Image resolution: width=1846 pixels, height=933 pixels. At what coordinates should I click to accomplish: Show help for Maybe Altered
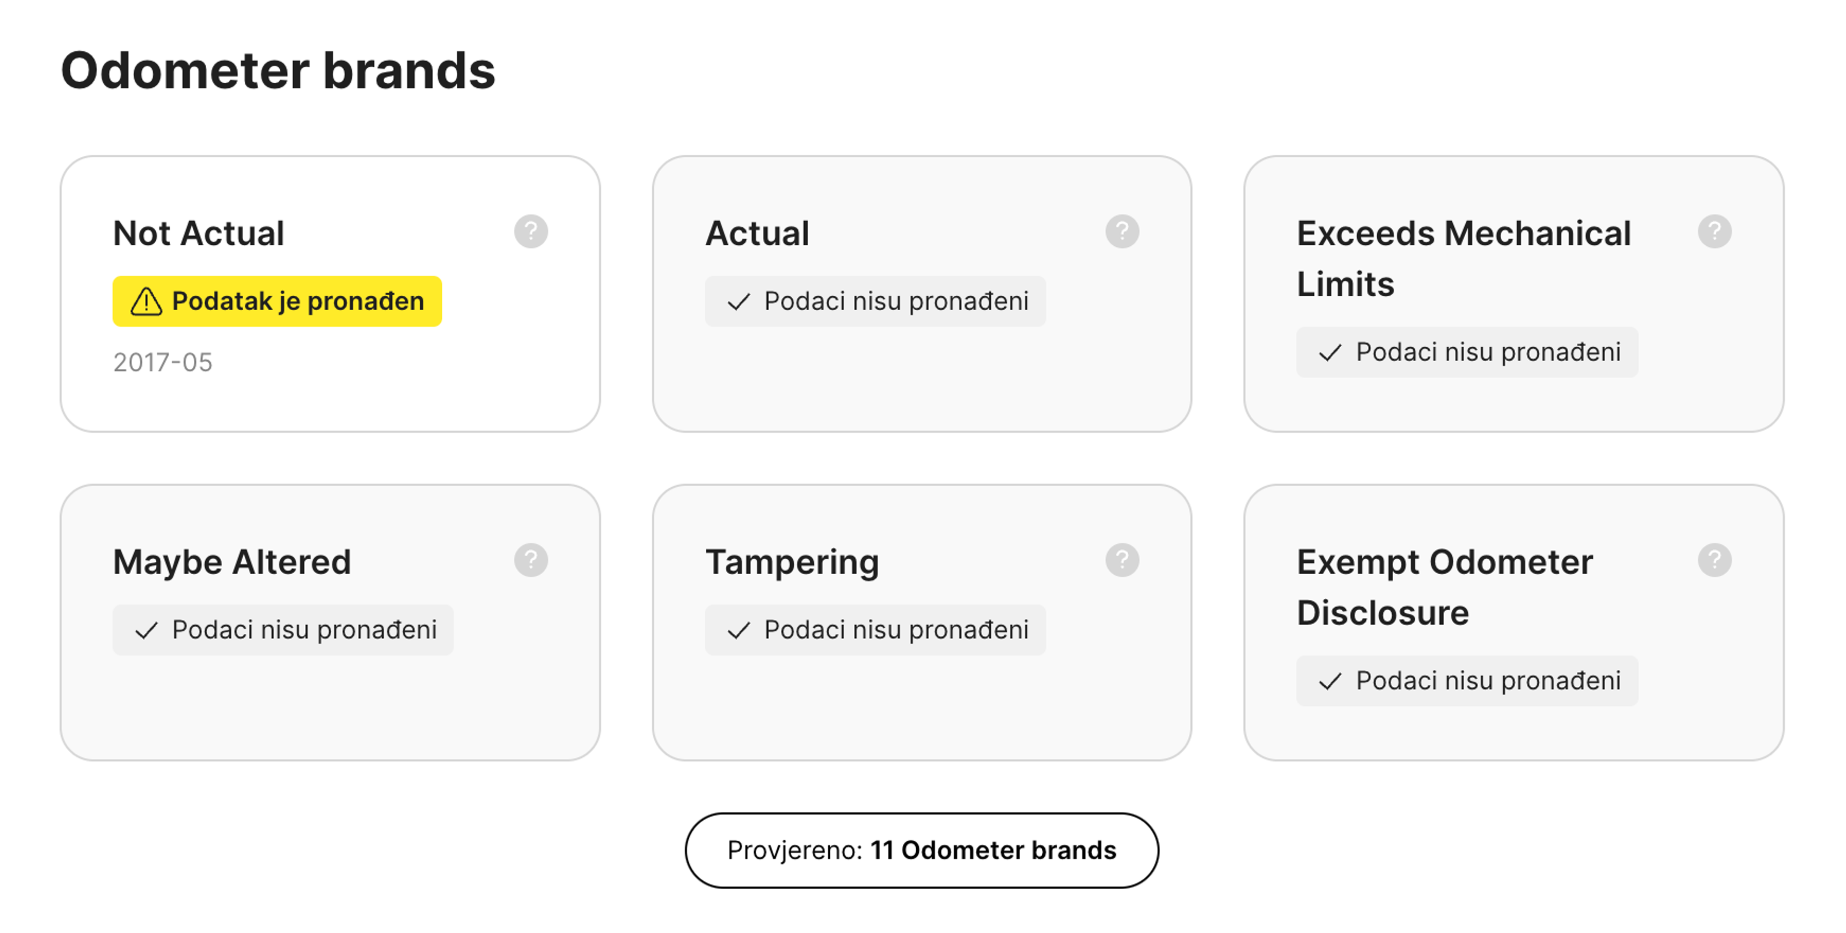point(530,560)
